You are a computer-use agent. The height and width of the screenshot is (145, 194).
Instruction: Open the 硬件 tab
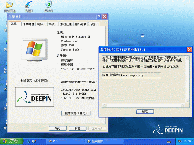pos(42,24)
